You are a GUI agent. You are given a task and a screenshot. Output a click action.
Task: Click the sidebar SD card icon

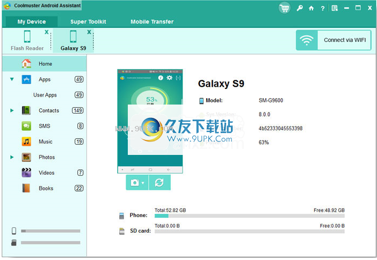coord(14,243)
